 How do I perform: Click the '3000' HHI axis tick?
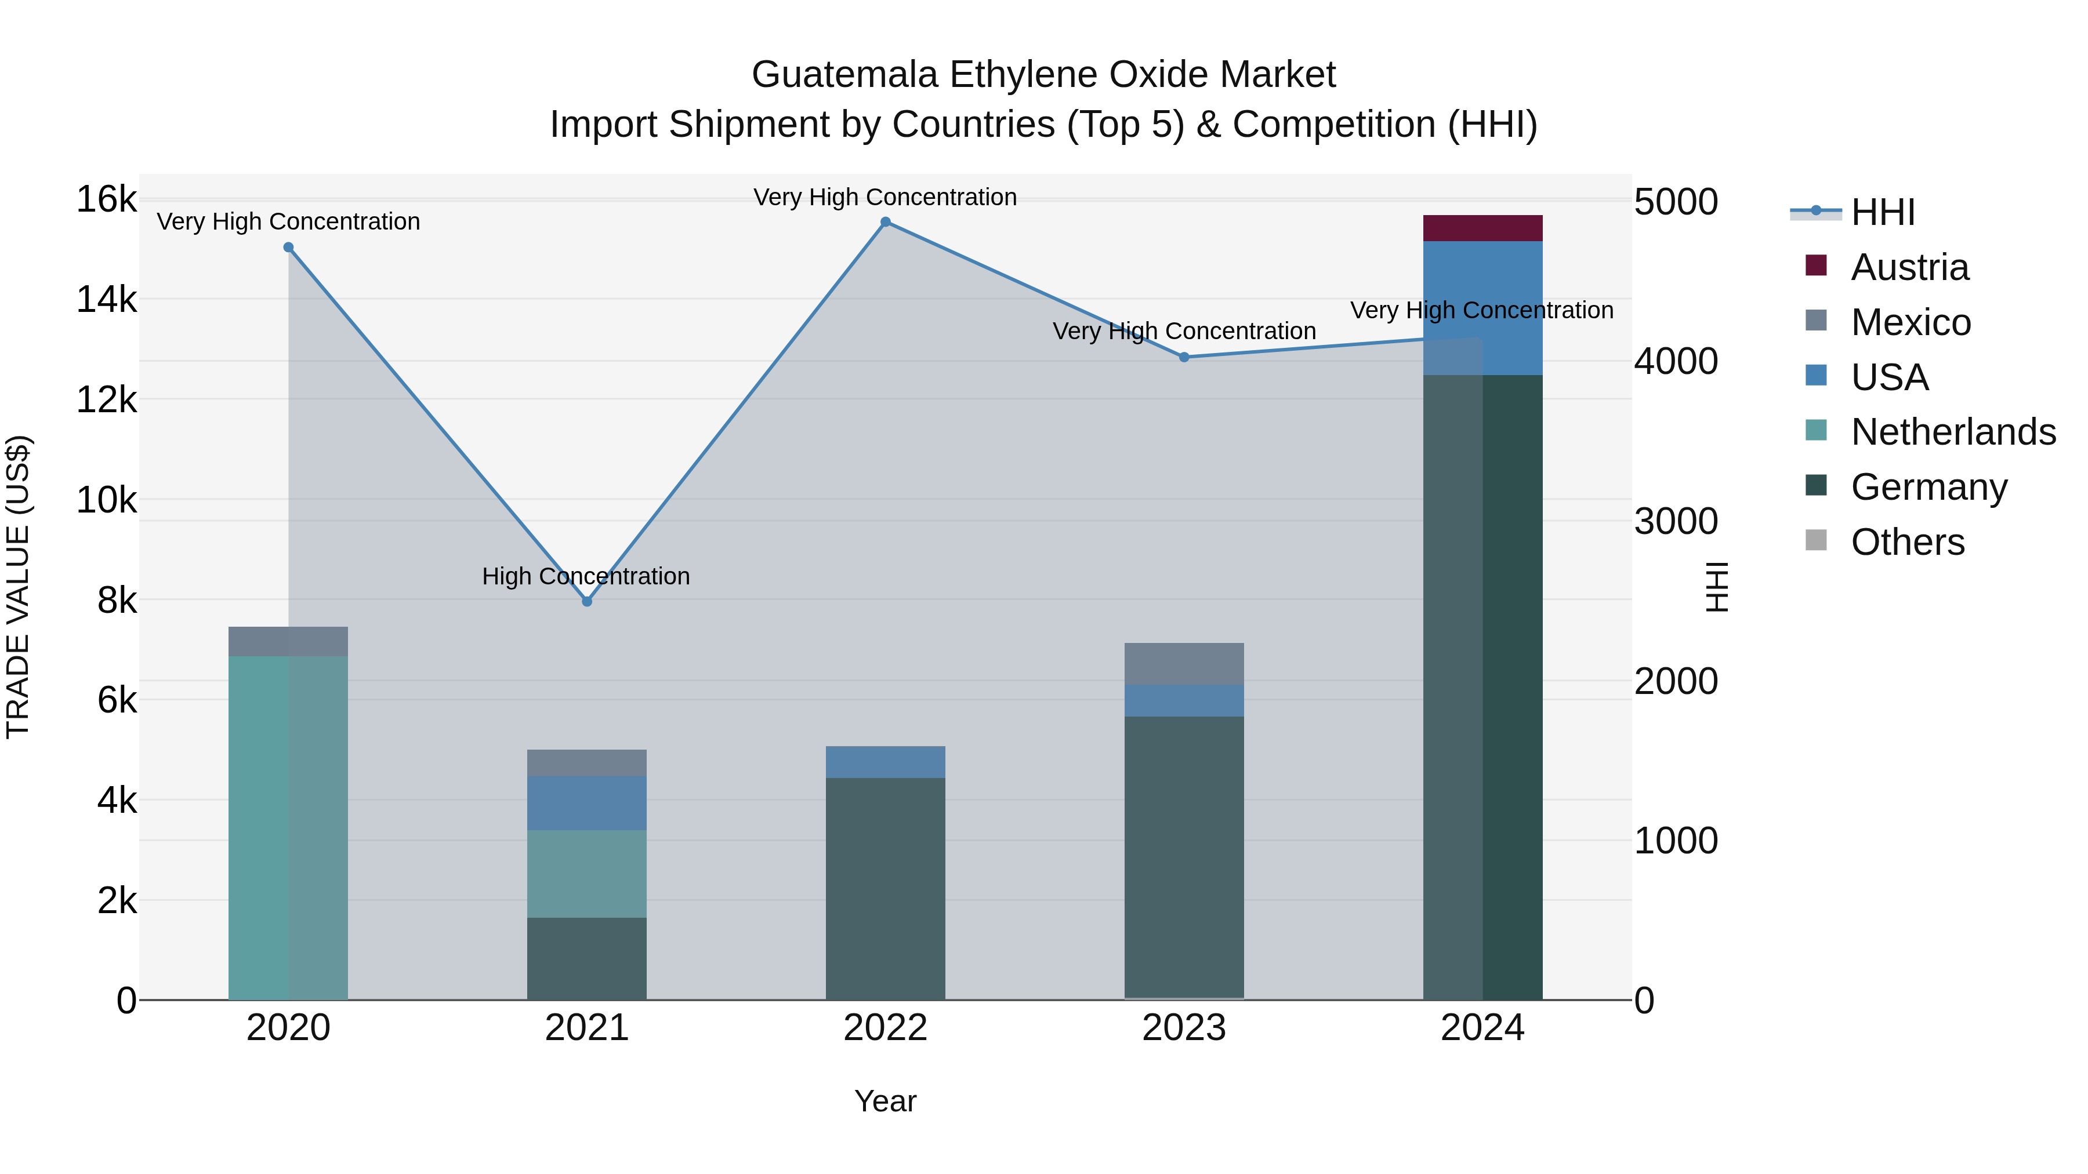(1676, 521)
